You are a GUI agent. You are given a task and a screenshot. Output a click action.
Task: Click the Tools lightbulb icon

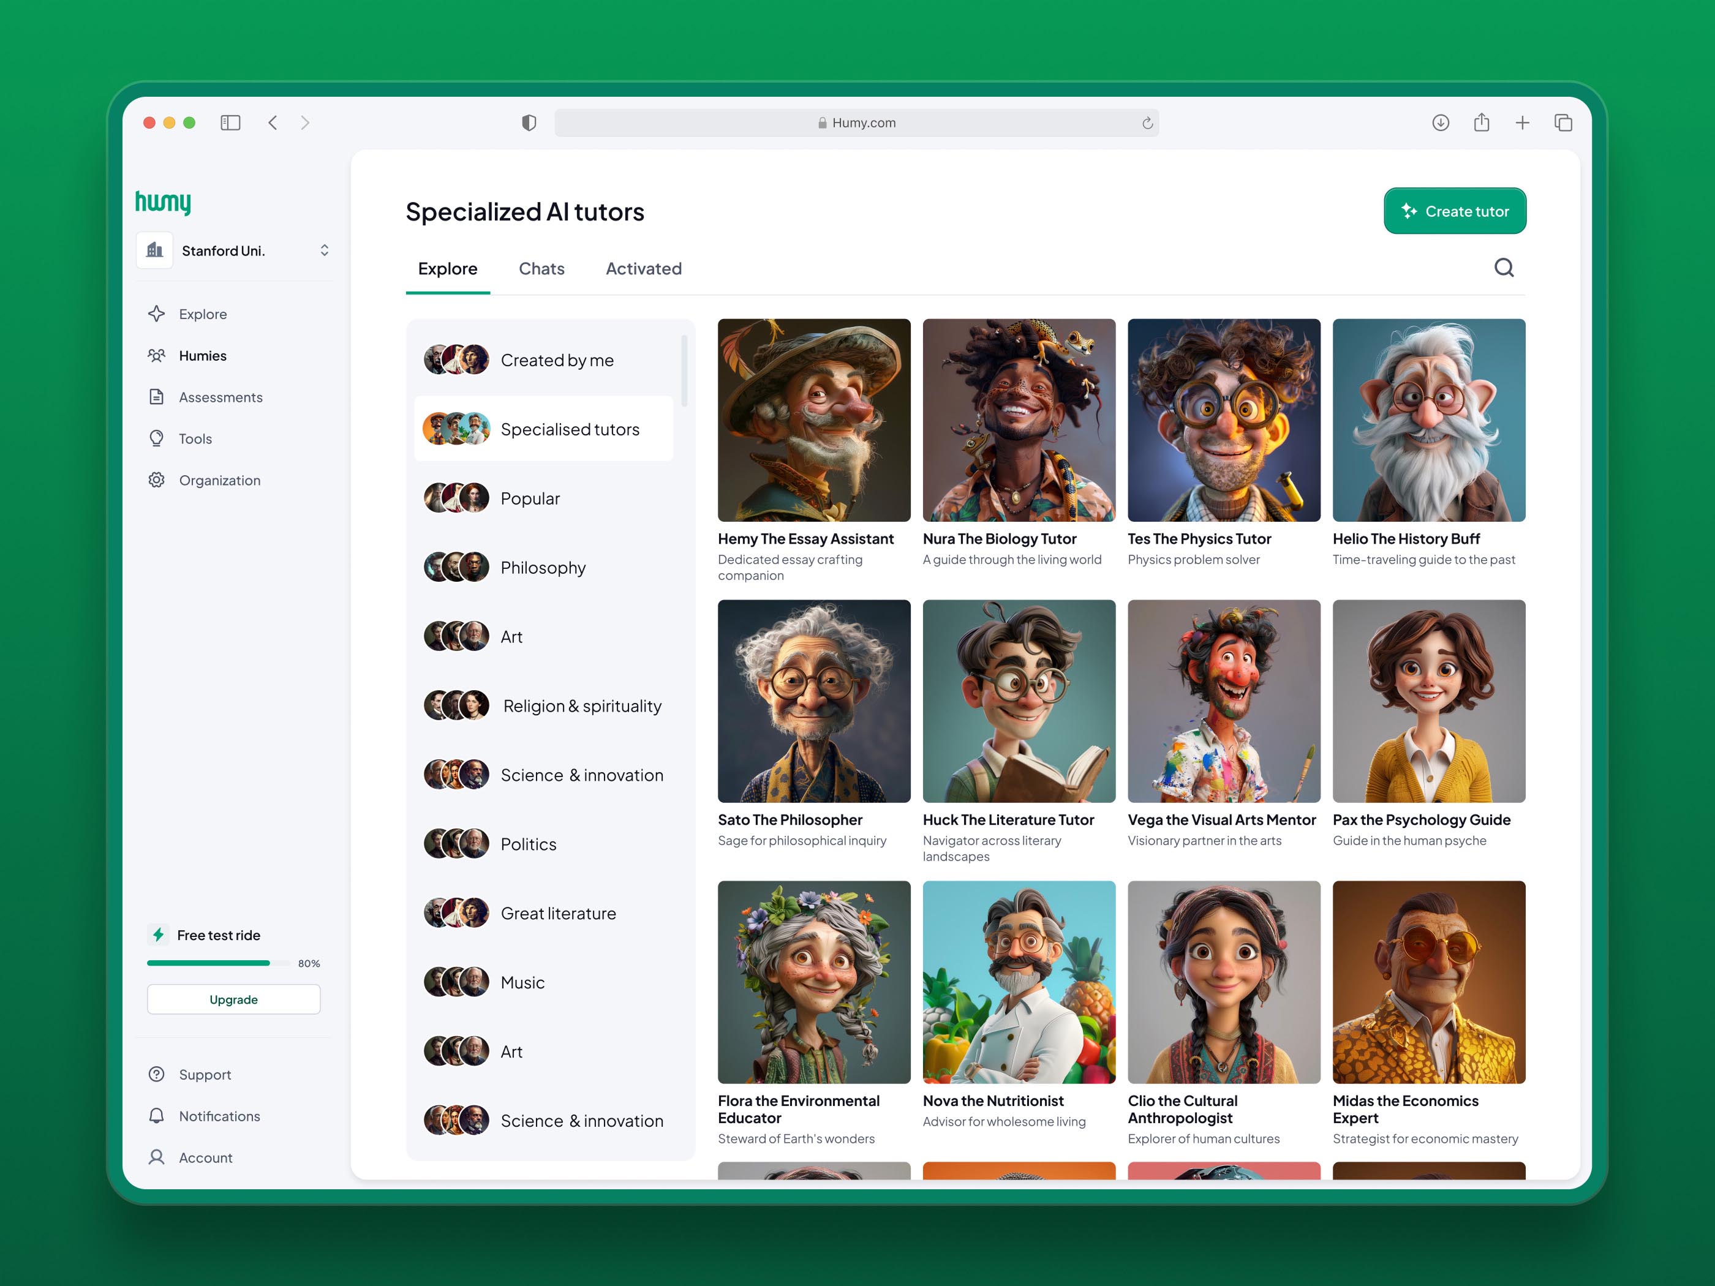coord(157,438)
